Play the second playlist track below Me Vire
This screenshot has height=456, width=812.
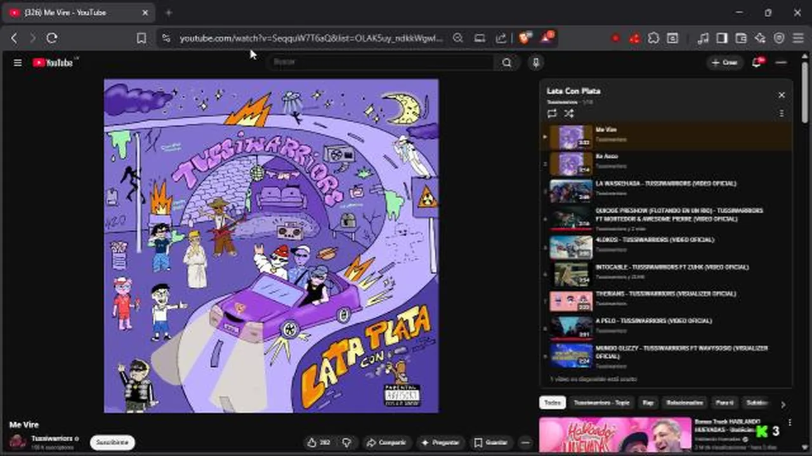(666, 163)
